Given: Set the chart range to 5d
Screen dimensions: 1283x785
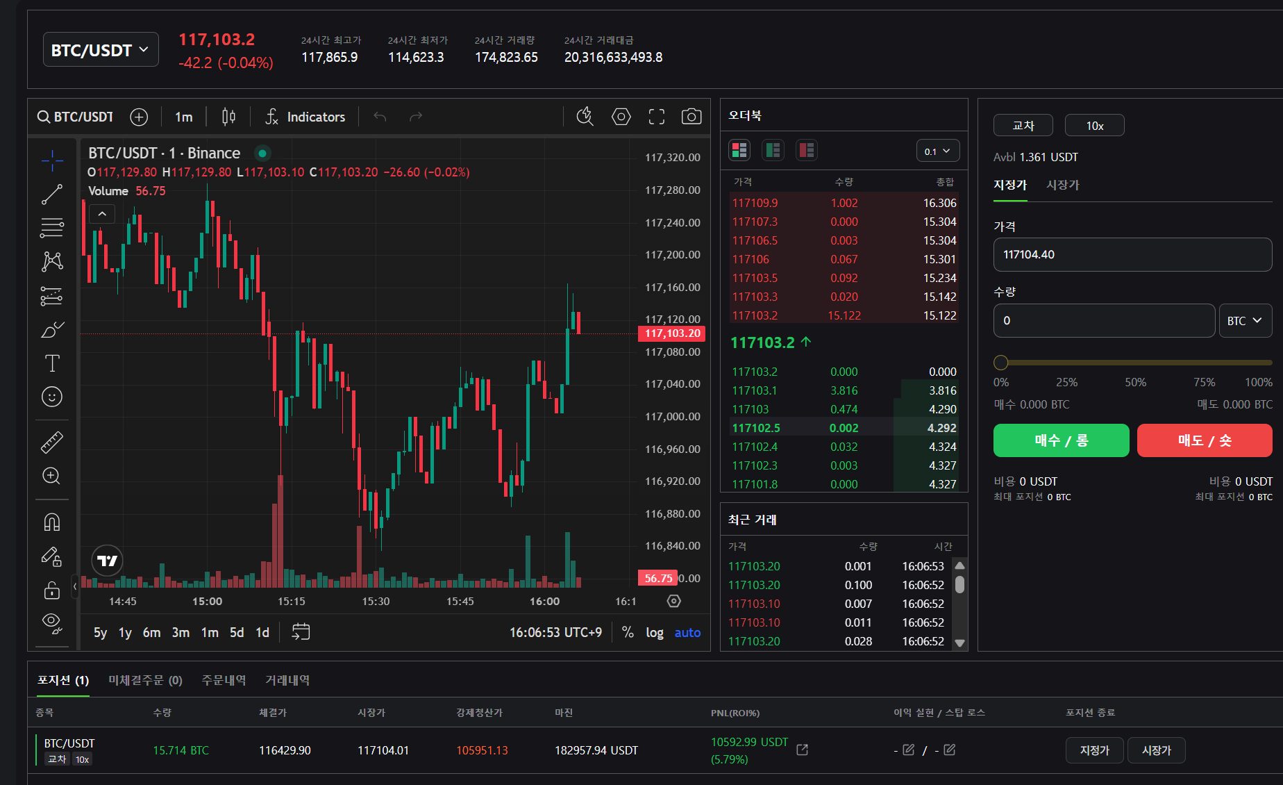Looking at the screenshot, I should pos(237,632).
